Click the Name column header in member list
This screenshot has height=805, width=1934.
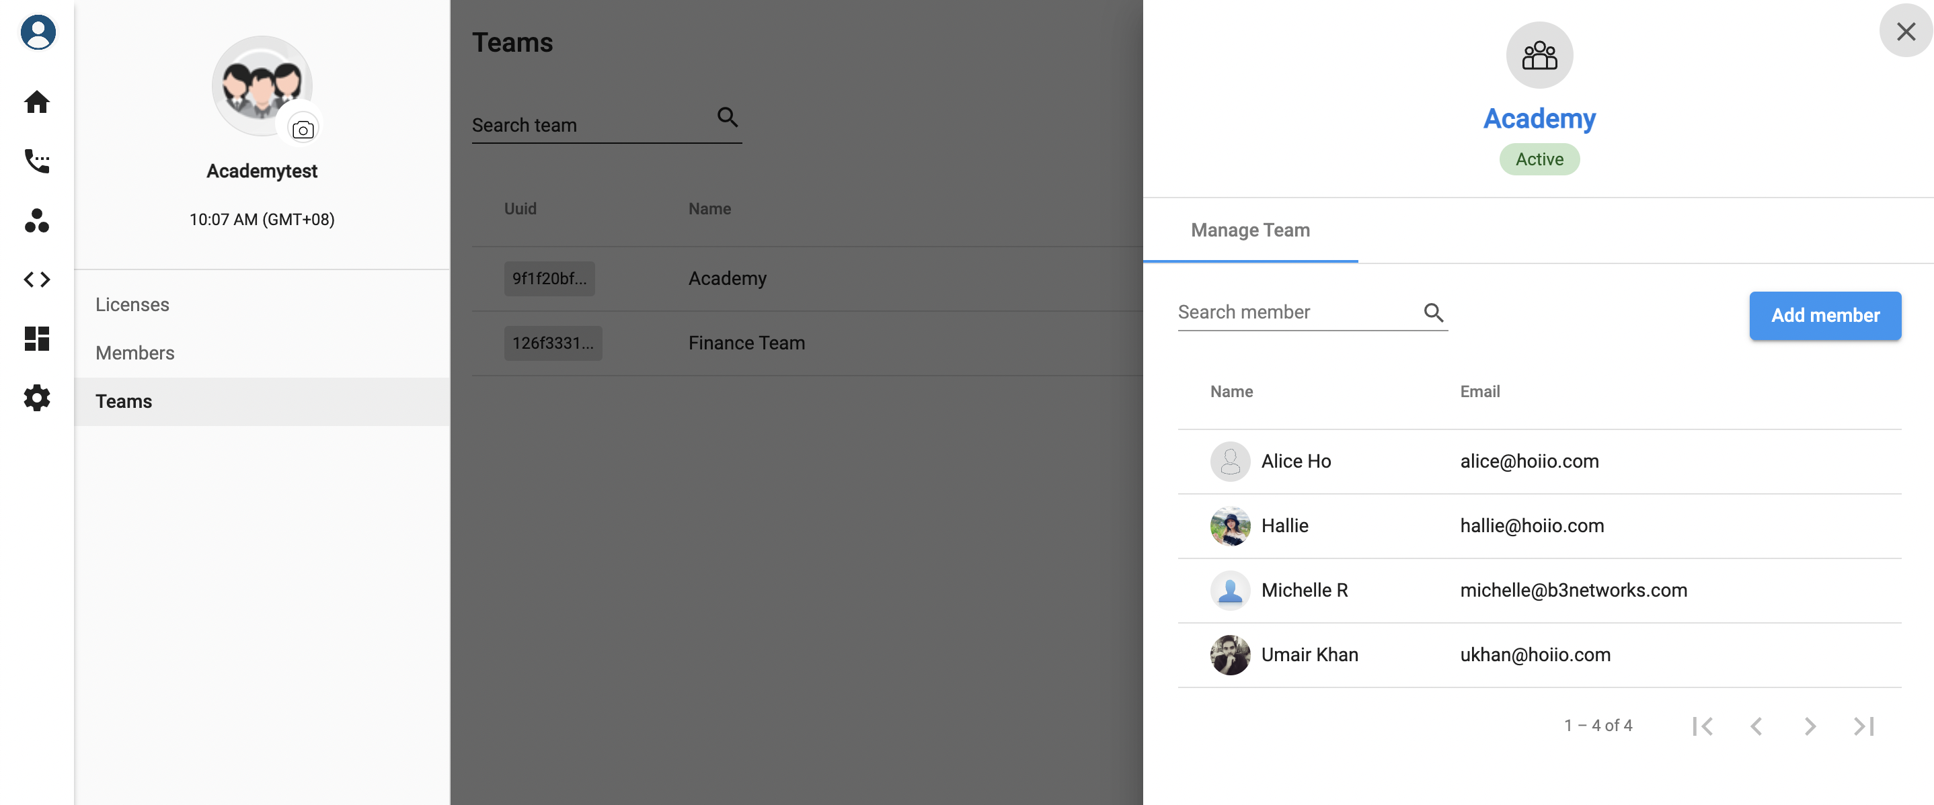[x=1231, y=392]
